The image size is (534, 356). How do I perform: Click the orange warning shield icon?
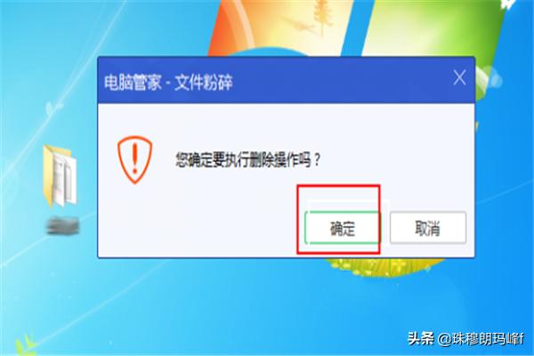click(x=135, y=159)
